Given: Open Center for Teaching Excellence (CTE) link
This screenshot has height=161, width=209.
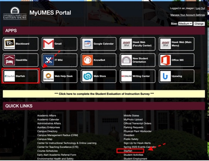Looking at the screenshot, I should (x=58, y=147).
